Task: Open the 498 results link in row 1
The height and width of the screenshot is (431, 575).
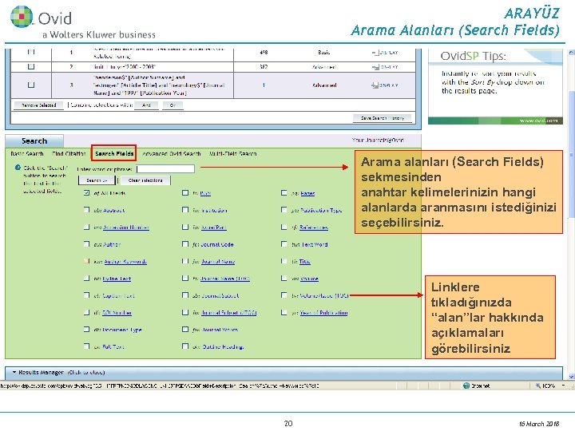Action: [x=264, y=53]
